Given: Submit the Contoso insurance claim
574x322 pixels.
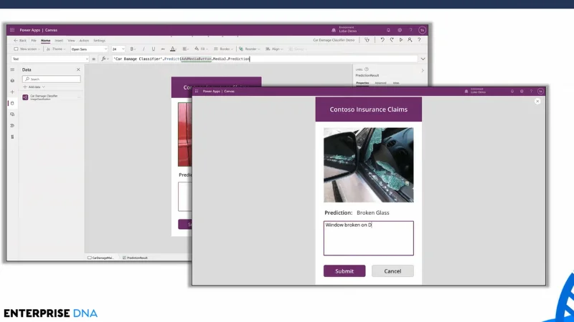Looking at the screenshot, I should coord(344,271).
